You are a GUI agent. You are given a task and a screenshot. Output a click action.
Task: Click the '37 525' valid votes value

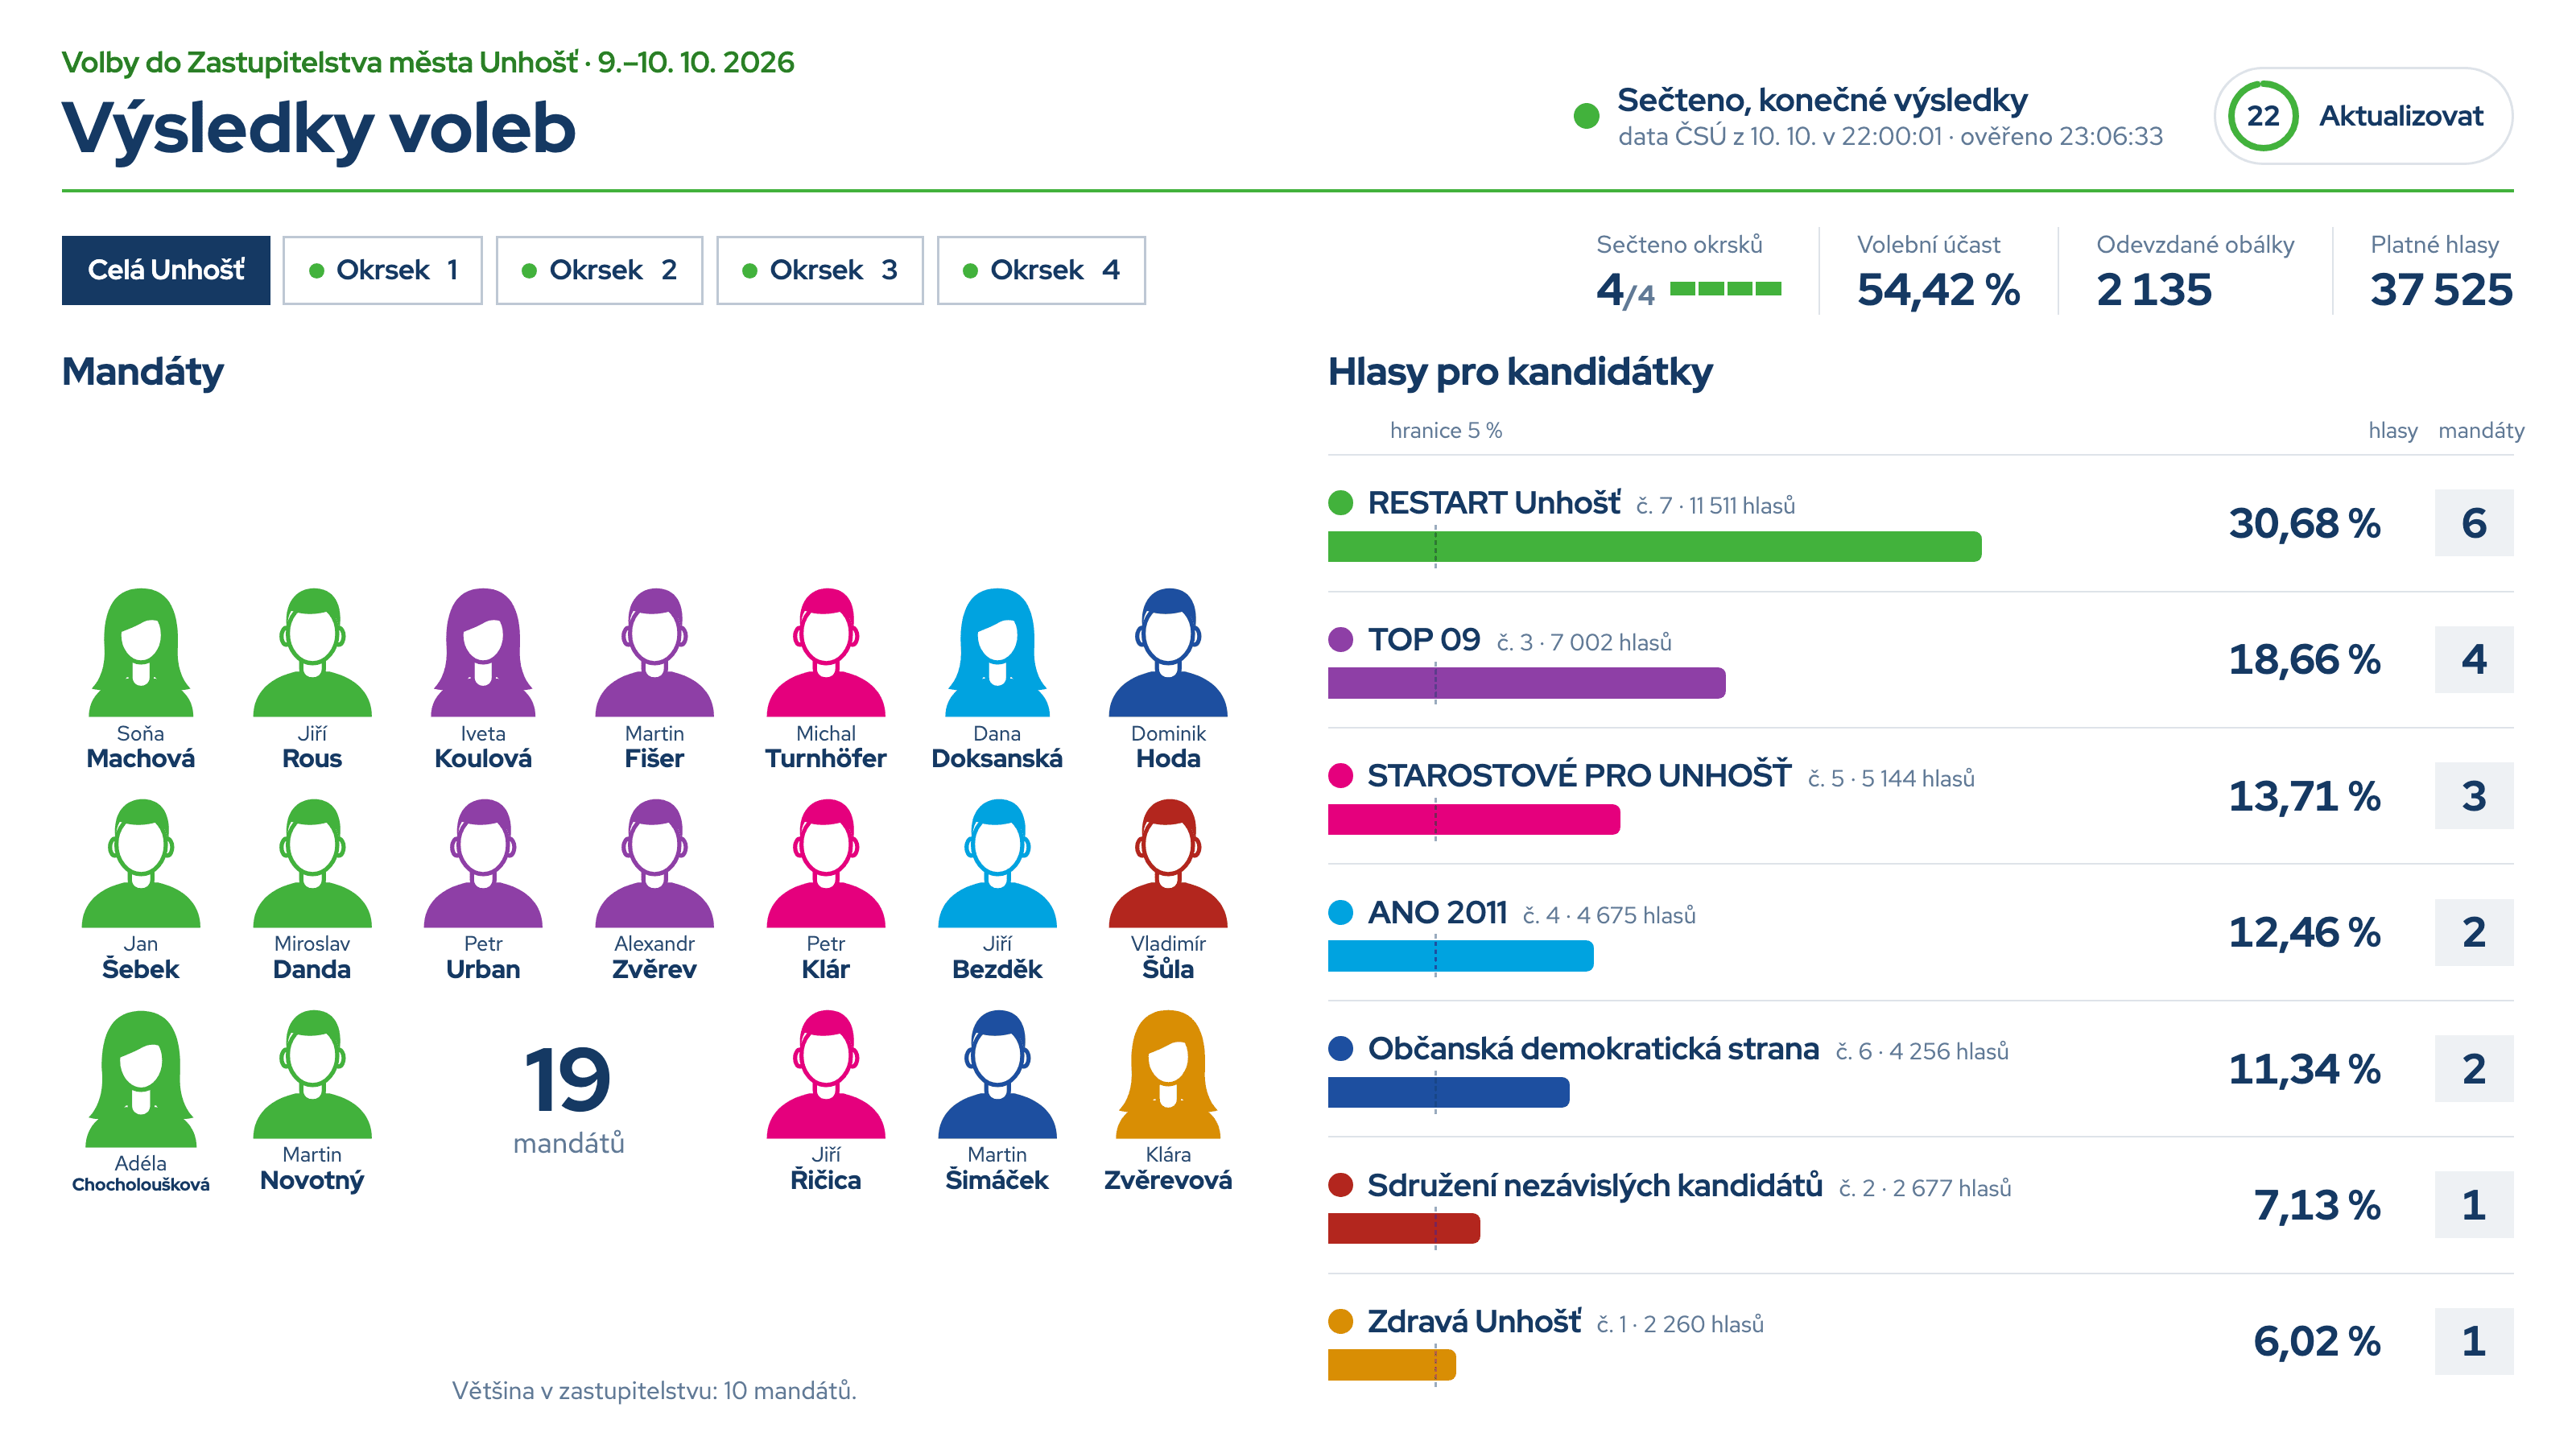pos(2441,290)
